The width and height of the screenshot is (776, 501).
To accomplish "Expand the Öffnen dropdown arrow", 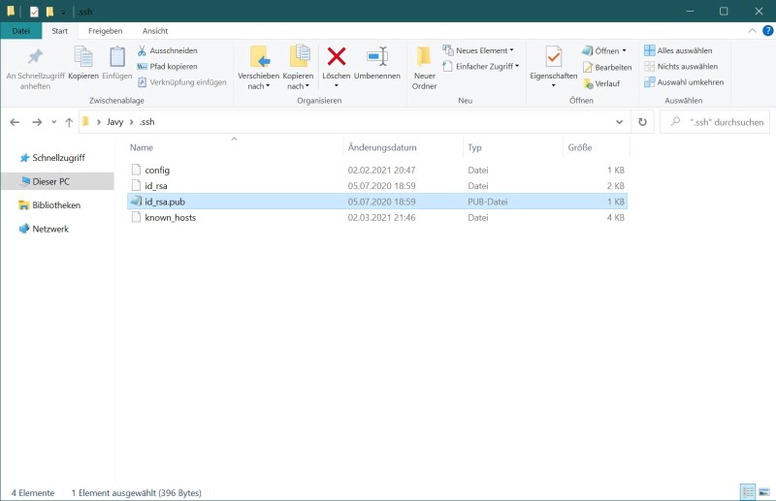I will tap(624, 51).
